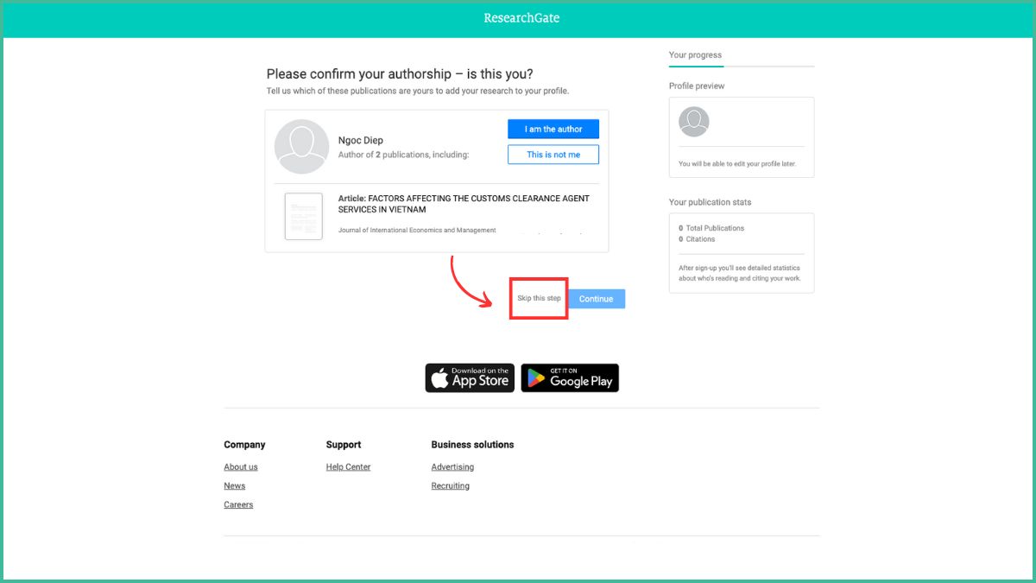Click 'Company' footer heading
Viewport: 1036px width, 583px height.
(244, 445)
